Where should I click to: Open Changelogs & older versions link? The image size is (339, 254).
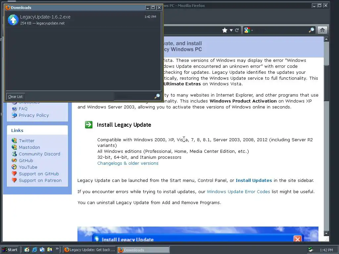pyautogui.click(x=128, y=163)
